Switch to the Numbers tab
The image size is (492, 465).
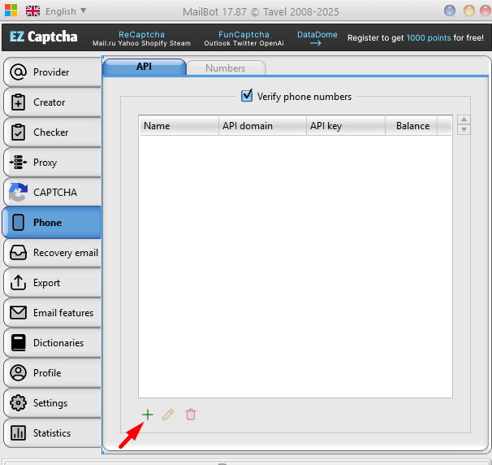[226, 67]
